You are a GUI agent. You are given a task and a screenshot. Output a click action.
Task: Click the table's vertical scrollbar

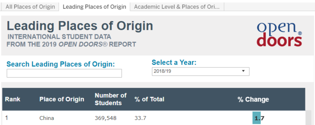pyautogui.click(x=308, y=118)
